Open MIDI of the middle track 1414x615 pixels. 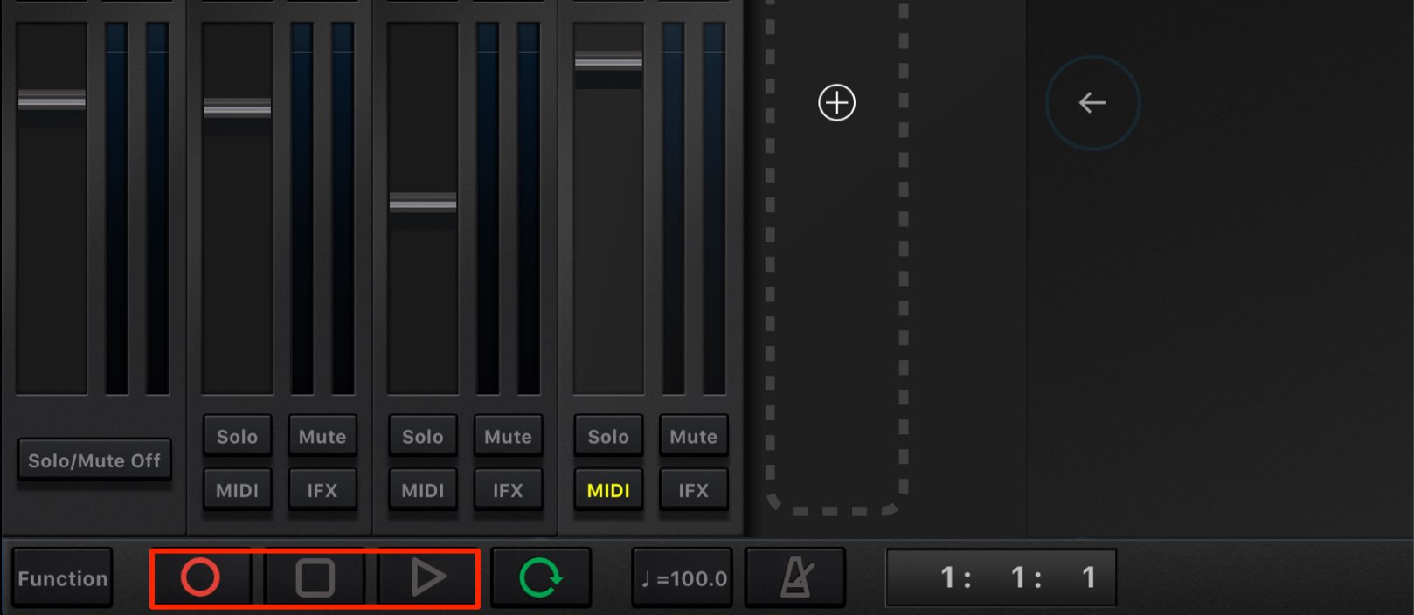pyautogui.click(x=423, y=490)
